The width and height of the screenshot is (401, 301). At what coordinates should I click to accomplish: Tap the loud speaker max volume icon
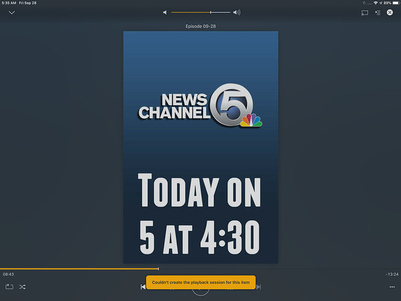pos(237,12)
